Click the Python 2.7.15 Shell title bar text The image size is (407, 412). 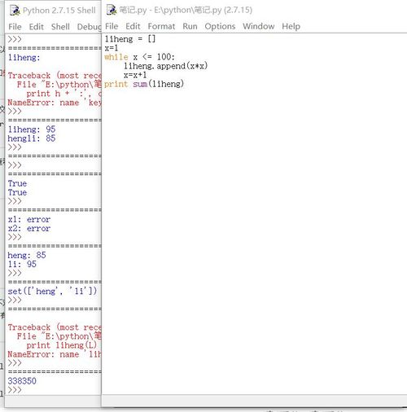[x=59, y=11]
